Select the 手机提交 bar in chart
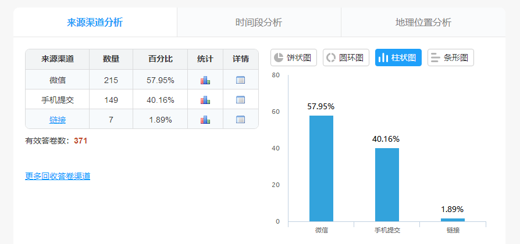The width and height of the screenshot is (520, 244). coord(387,185)
